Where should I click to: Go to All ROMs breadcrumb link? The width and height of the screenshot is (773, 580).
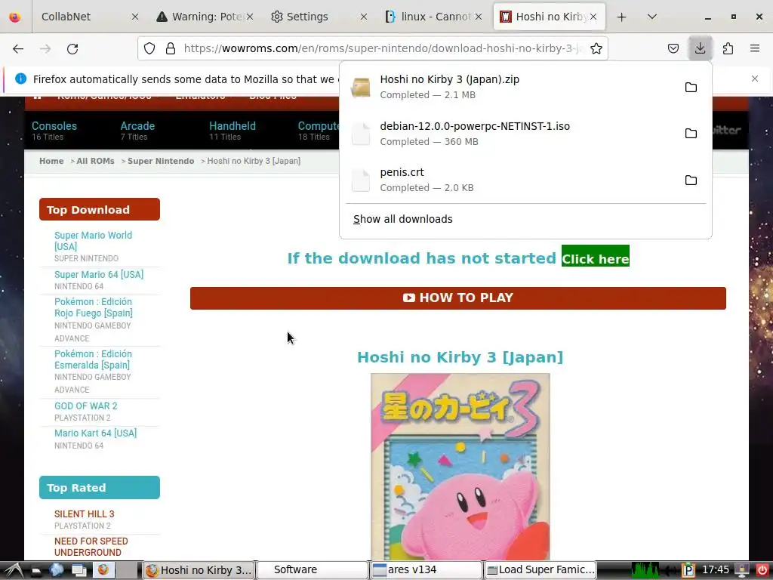click(95, 162)
